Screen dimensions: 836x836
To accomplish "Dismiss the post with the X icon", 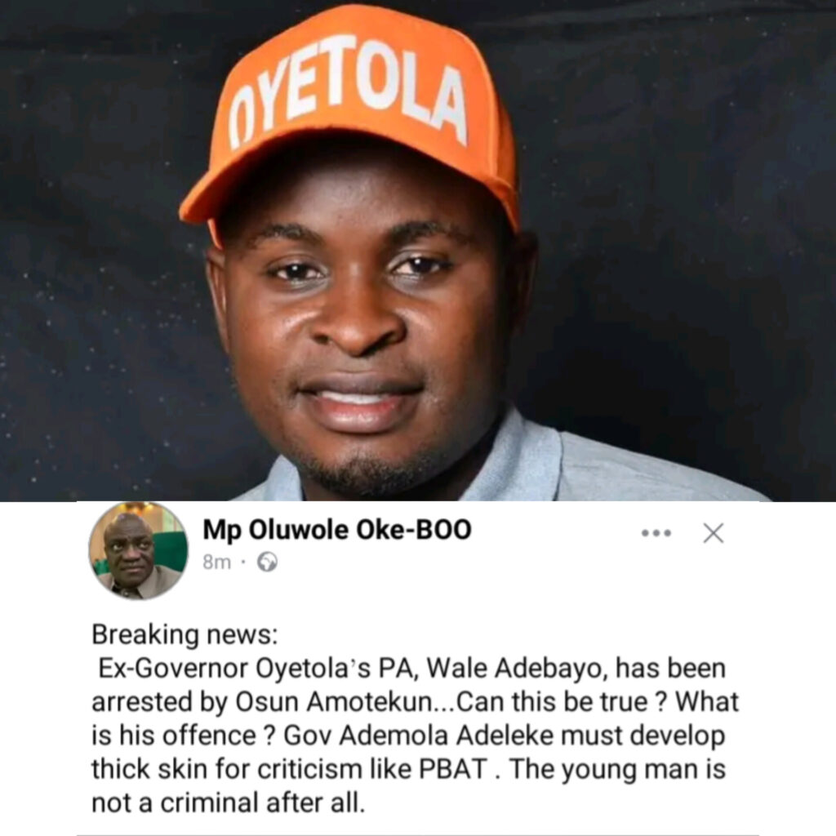I will click(x=714, y=532).
